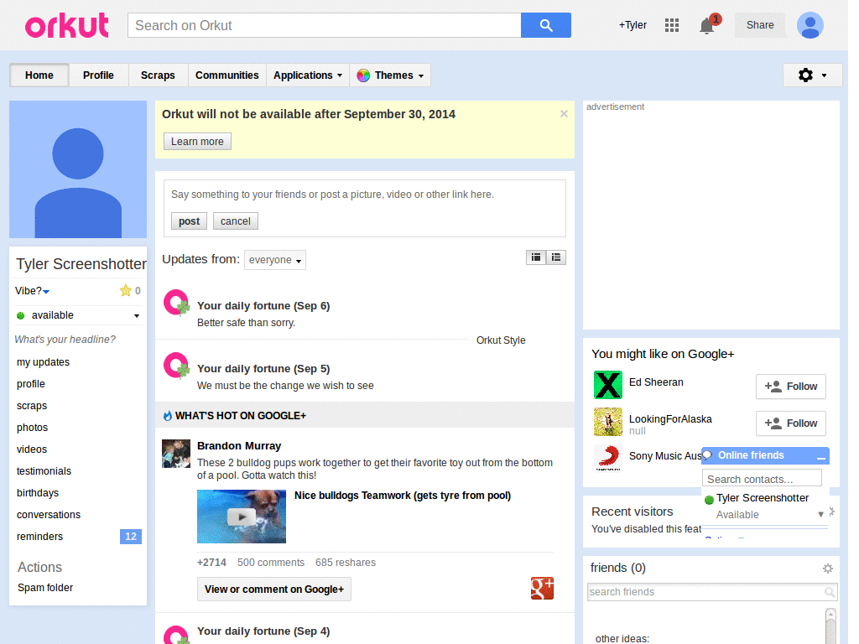Open the notifications bell icon
This screenshot has width=859, height=644.
tap(706, 26)
